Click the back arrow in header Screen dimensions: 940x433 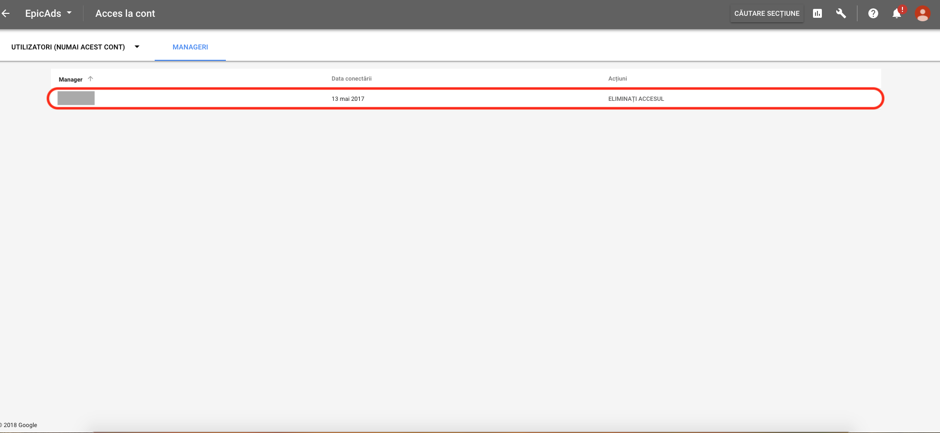pyautogui.click(x=6, y=13)
